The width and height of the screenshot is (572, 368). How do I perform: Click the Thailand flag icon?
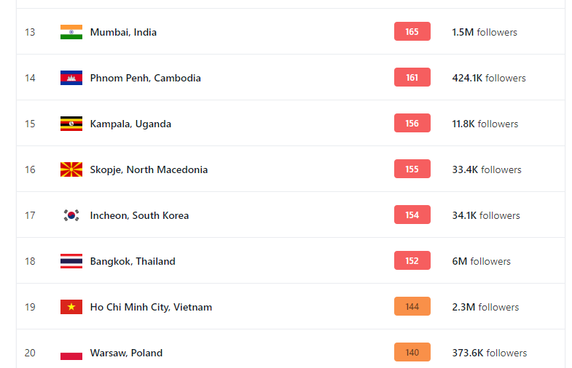(71, 261)
